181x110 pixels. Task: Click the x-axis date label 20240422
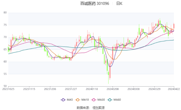174,89
